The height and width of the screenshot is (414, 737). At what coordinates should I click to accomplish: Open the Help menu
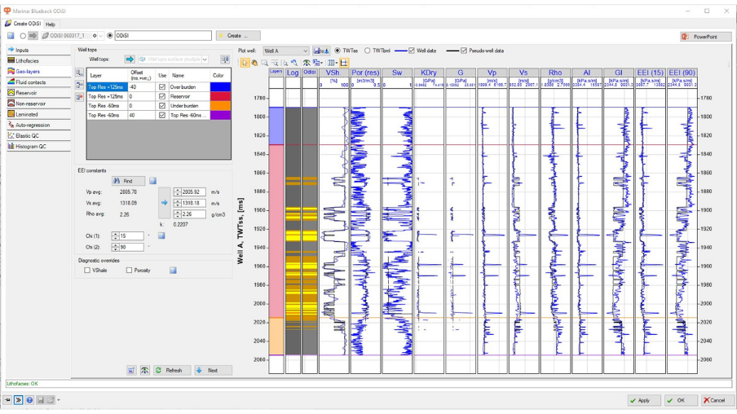point(51,24)
